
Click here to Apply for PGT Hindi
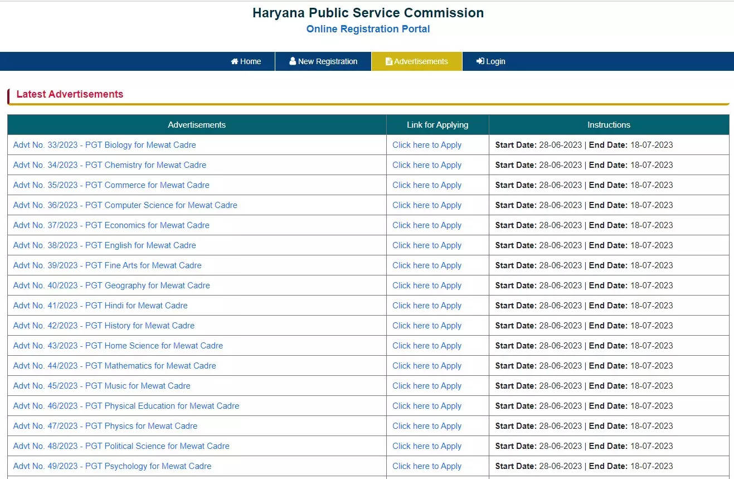pyautogui.click(x=427, y=306)
